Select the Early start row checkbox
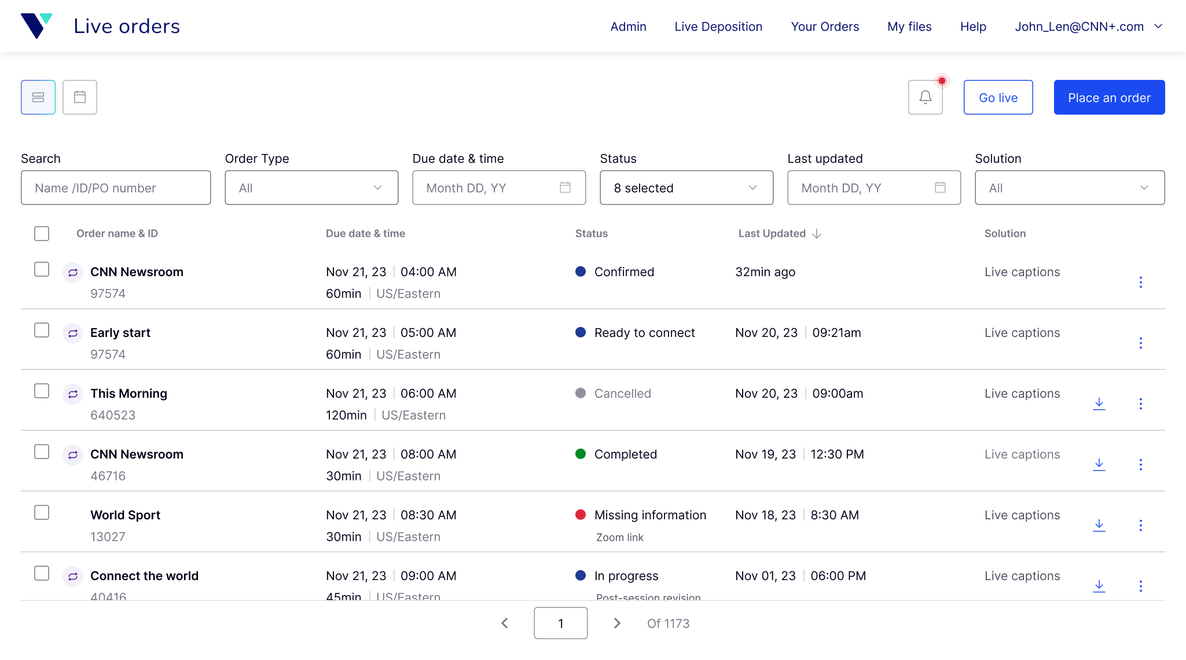1186x660 pixels. [x=42, y=330]
